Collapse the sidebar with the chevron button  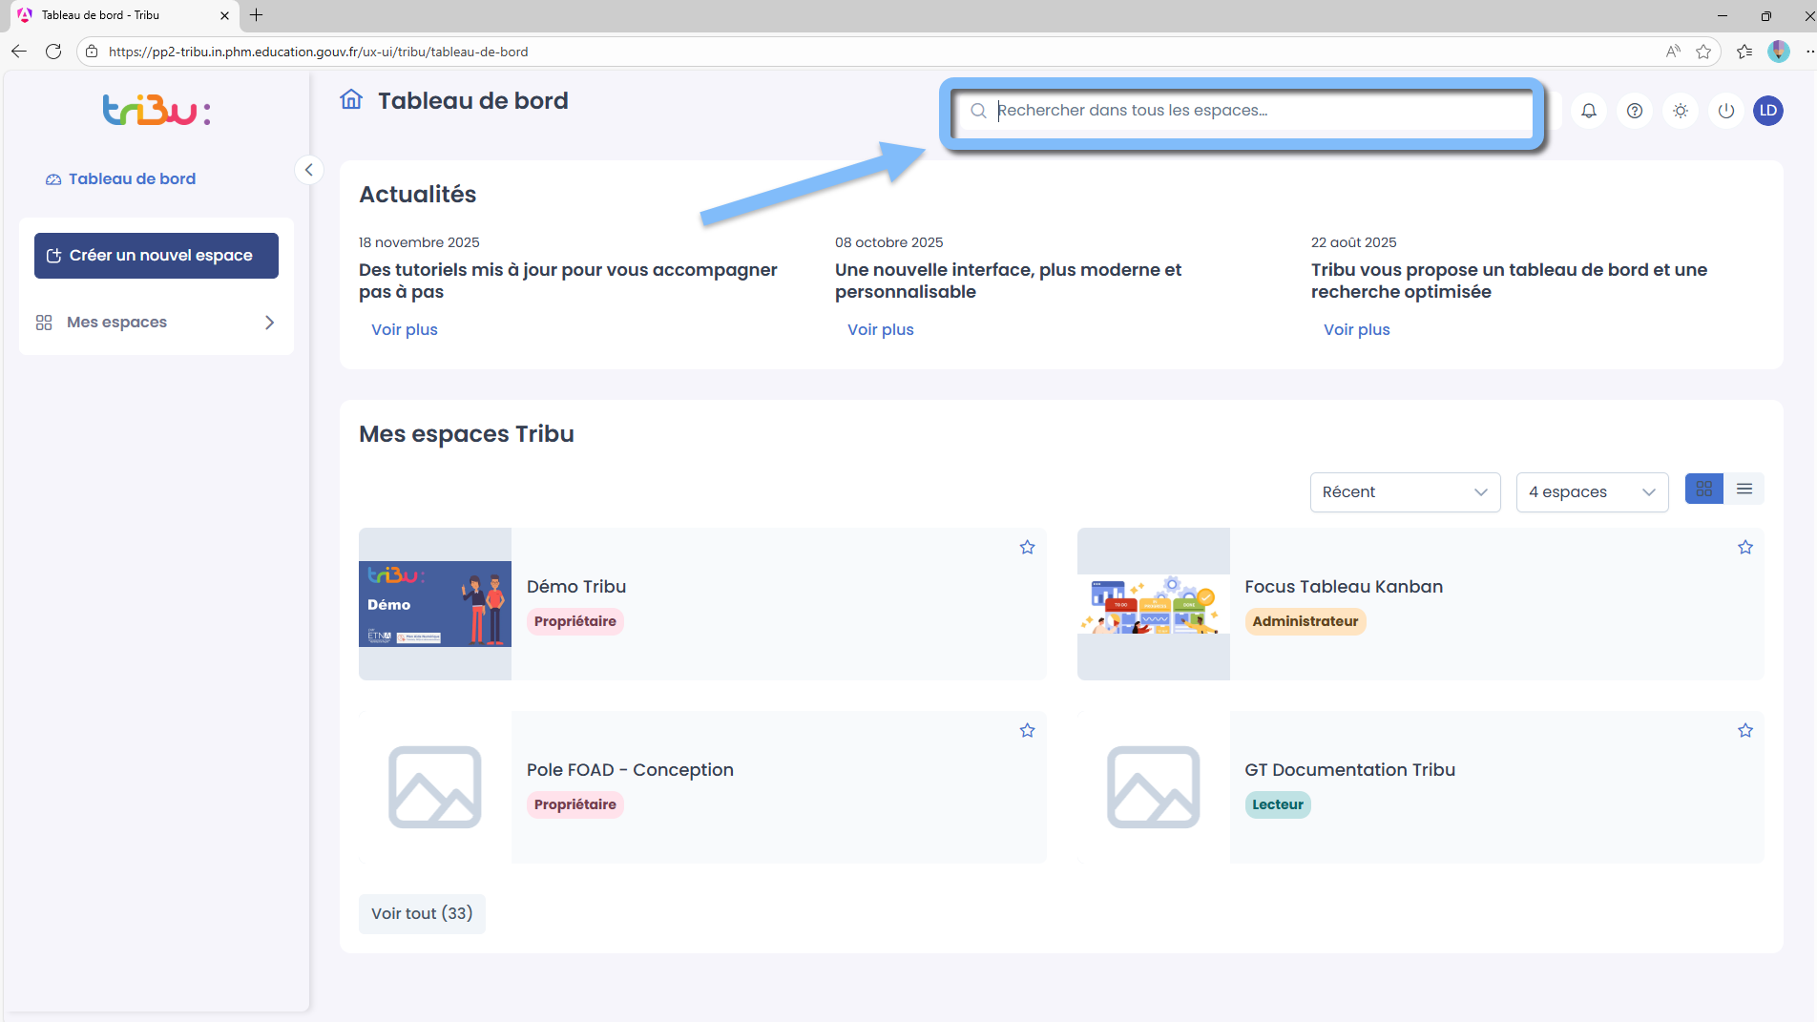coord(308,170)
